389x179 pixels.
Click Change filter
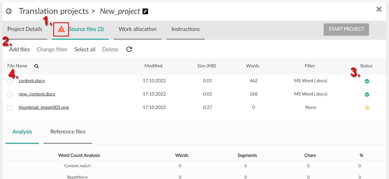coord(52,50)
